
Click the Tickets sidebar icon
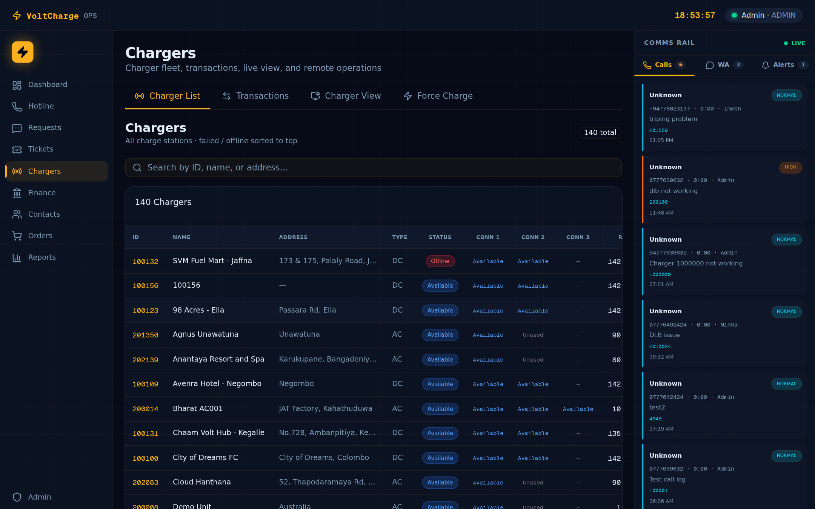[17, 149]
